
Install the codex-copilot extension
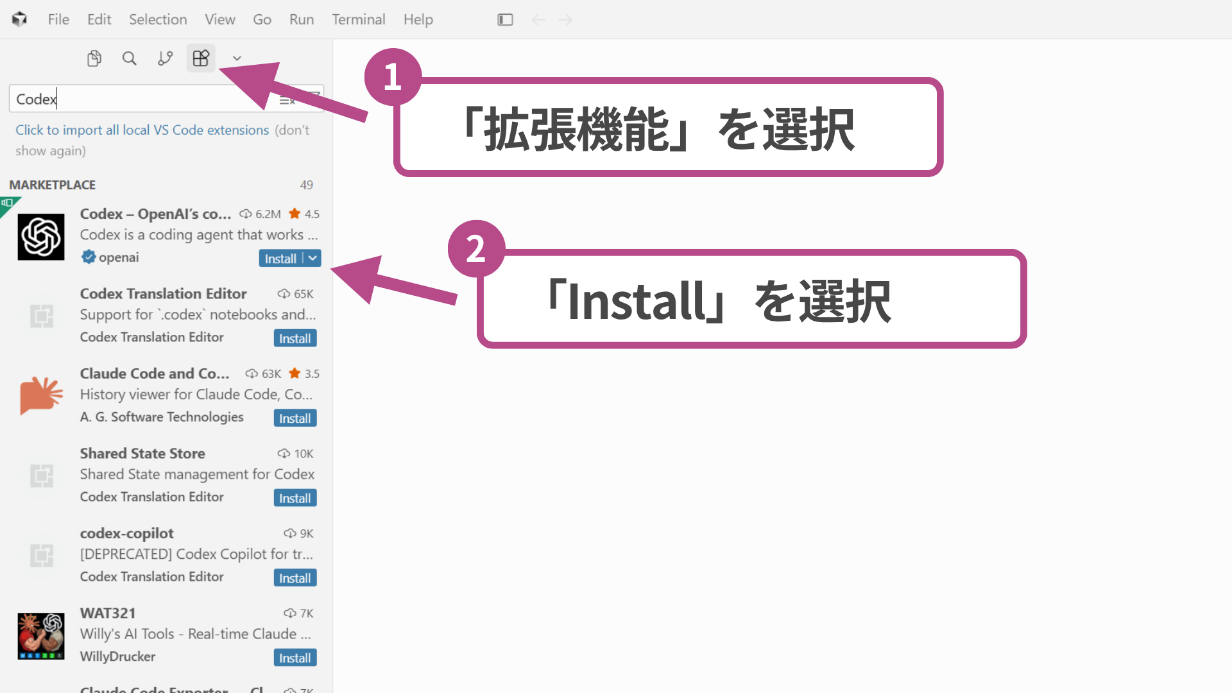click(x=295, y=578)
